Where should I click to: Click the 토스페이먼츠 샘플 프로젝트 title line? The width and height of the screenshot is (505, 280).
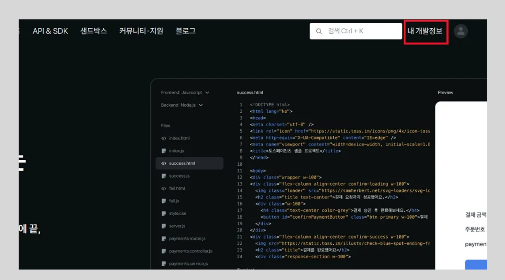click(295, 151)
